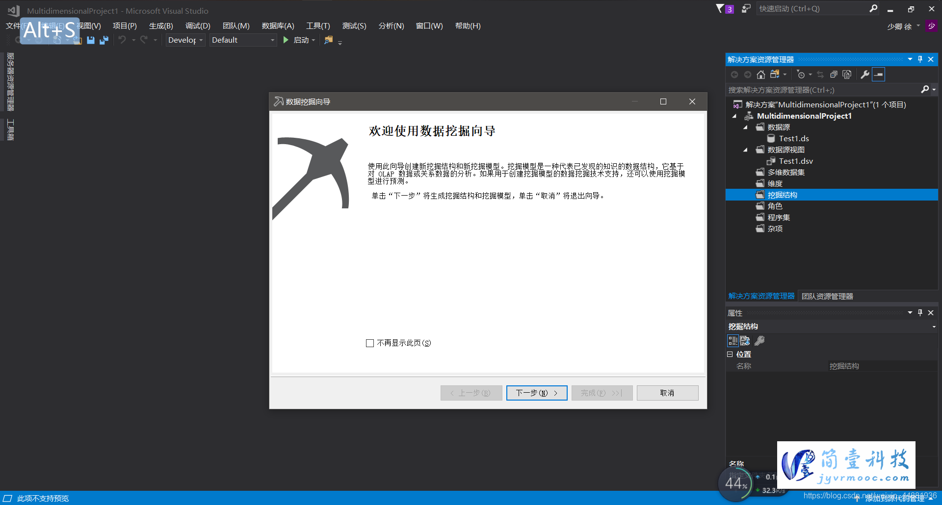Select the 角色 folder
Screen dimensions: 942x505
click(x=775, y=206)
